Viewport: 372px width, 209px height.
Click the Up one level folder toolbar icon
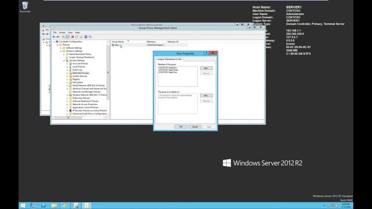[x=63, y=37]
